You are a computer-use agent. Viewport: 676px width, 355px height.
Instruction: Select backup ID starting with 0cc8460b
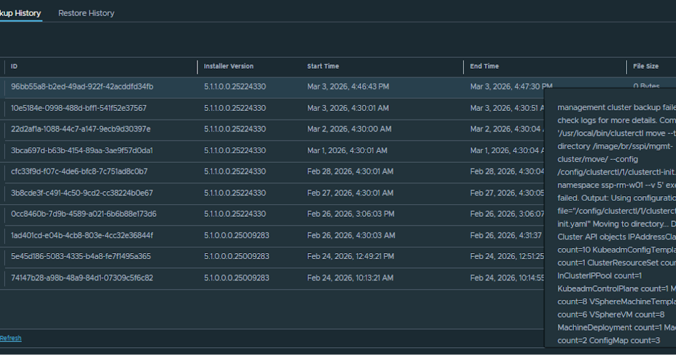pyautogui.click(x=83, y=214)
